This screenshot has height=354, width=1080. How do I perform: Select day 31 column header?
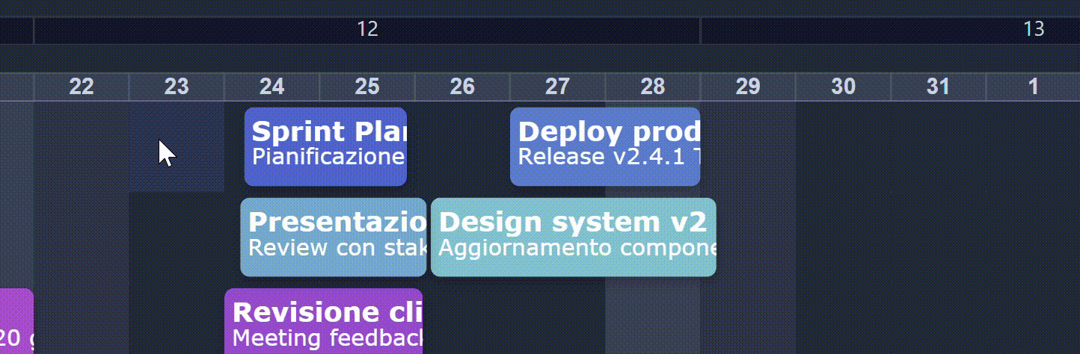tap(938, 87)
